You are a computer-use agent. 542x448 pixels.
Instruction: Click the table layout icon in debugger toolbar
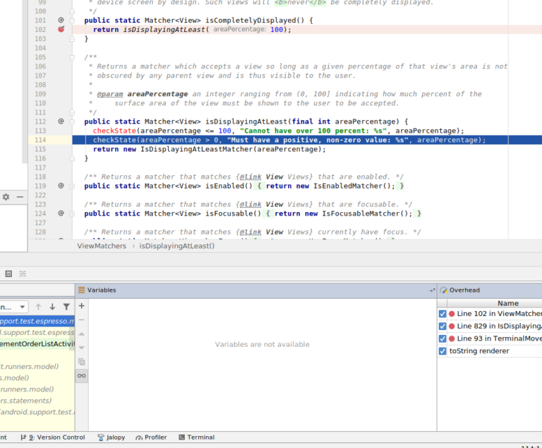pos(8,274)
